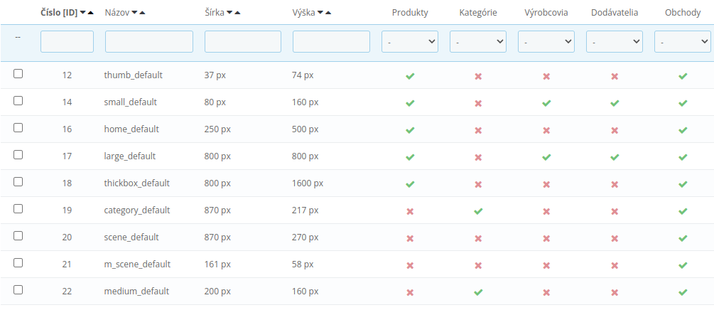This screenshot has height=310, width=714.
Task: Expand the Obchody filter dropdown
Action: tap(683, 42)
